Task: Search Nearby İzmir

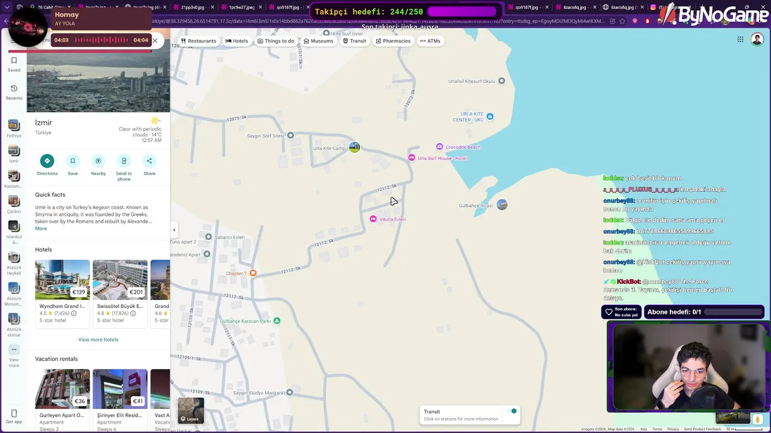Action: pyautogui.click(x=98, y=161)
